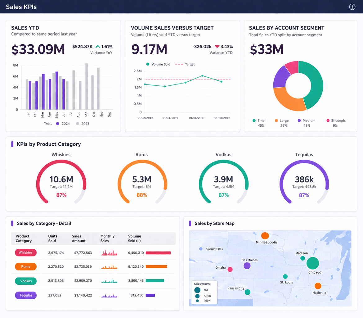Viewport: 363px width, 318px height.
Task: Click the Des Moines purple map marker
Action: point(247,266)
